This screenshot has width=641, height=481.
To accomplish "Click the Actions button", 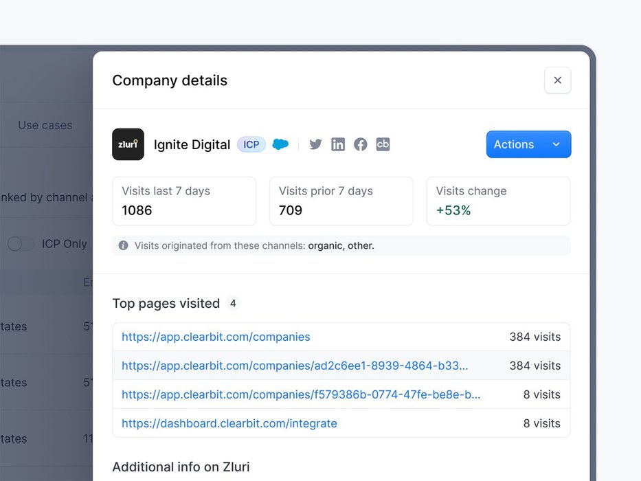I will (x=514, y=144).
